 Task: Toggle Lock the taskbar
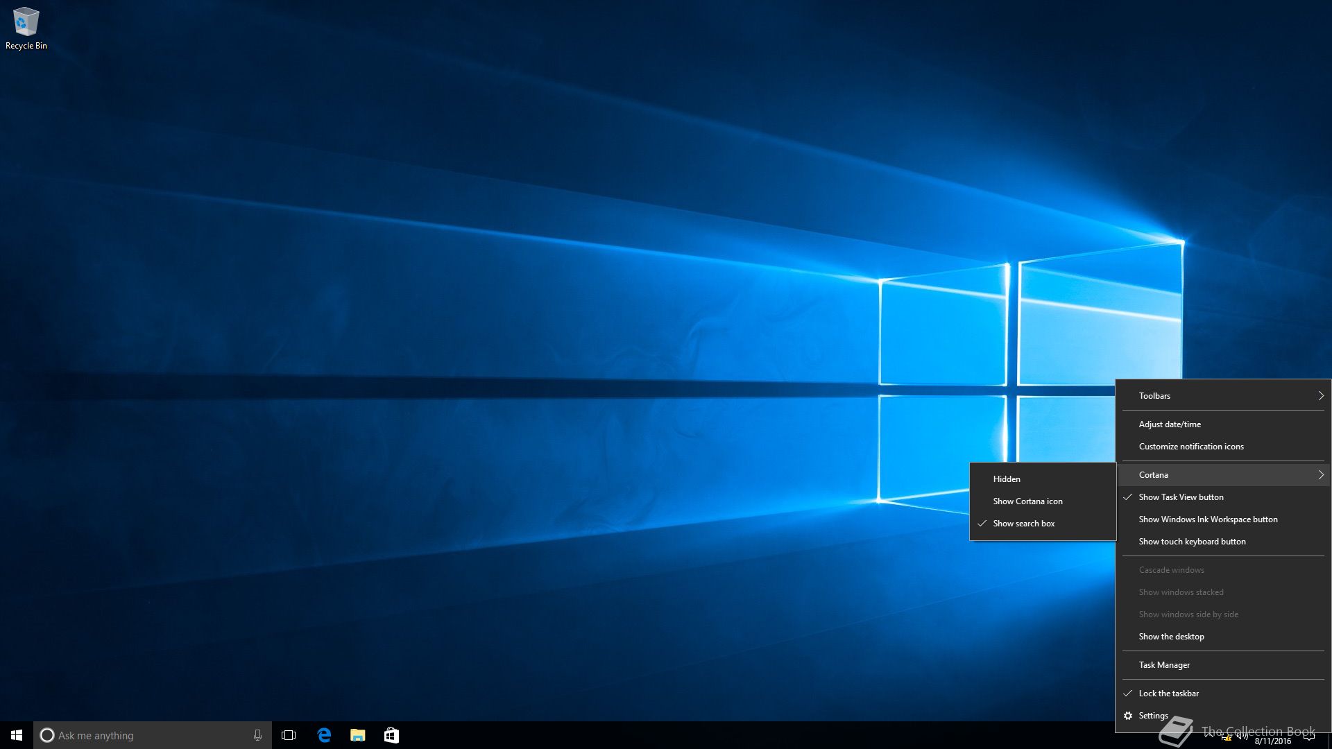point(1223,694)
